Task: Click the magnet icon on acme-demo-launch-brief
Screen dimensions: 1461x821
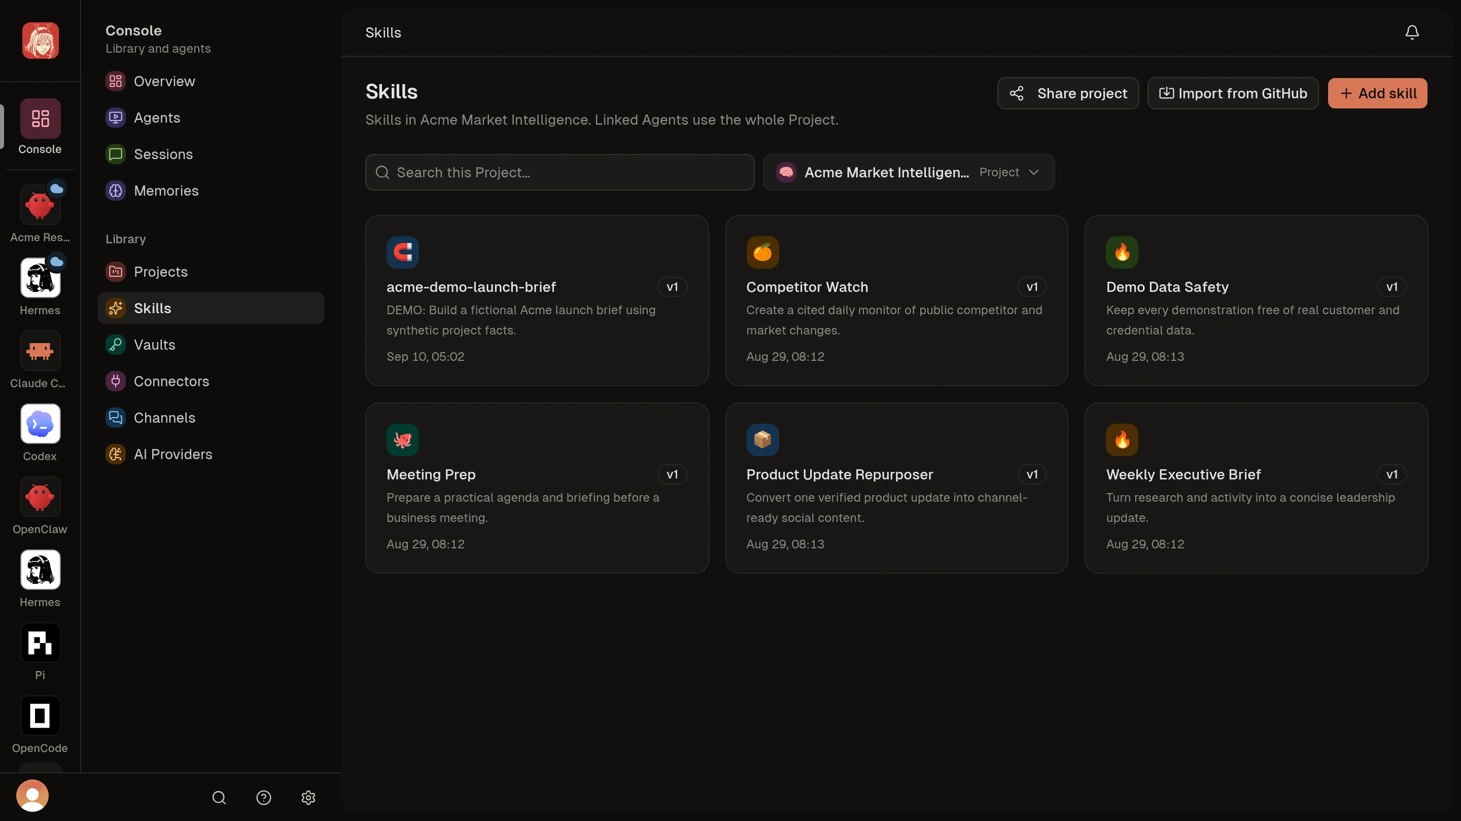Action: [403, 252]
